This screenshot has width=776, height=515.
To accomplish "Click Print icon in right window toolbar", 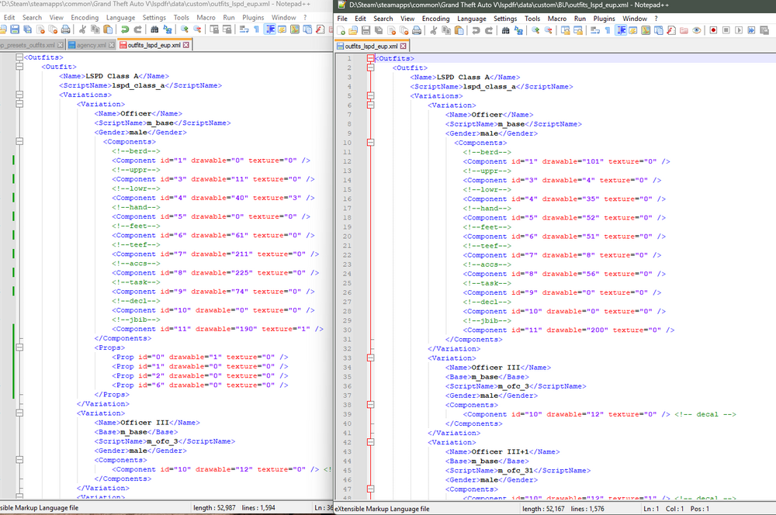I will click(417, 31).
